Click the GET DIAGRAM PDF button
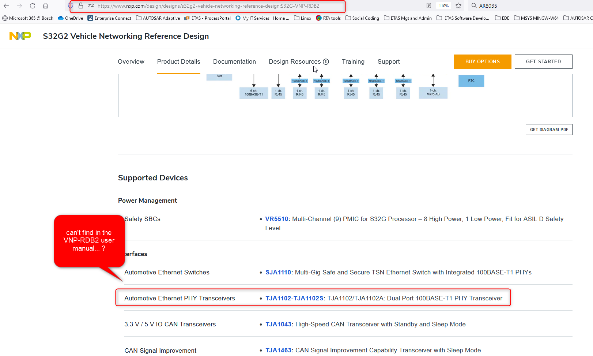The height and width of the screenshot is (356, 593). click(x=549, y=129)
